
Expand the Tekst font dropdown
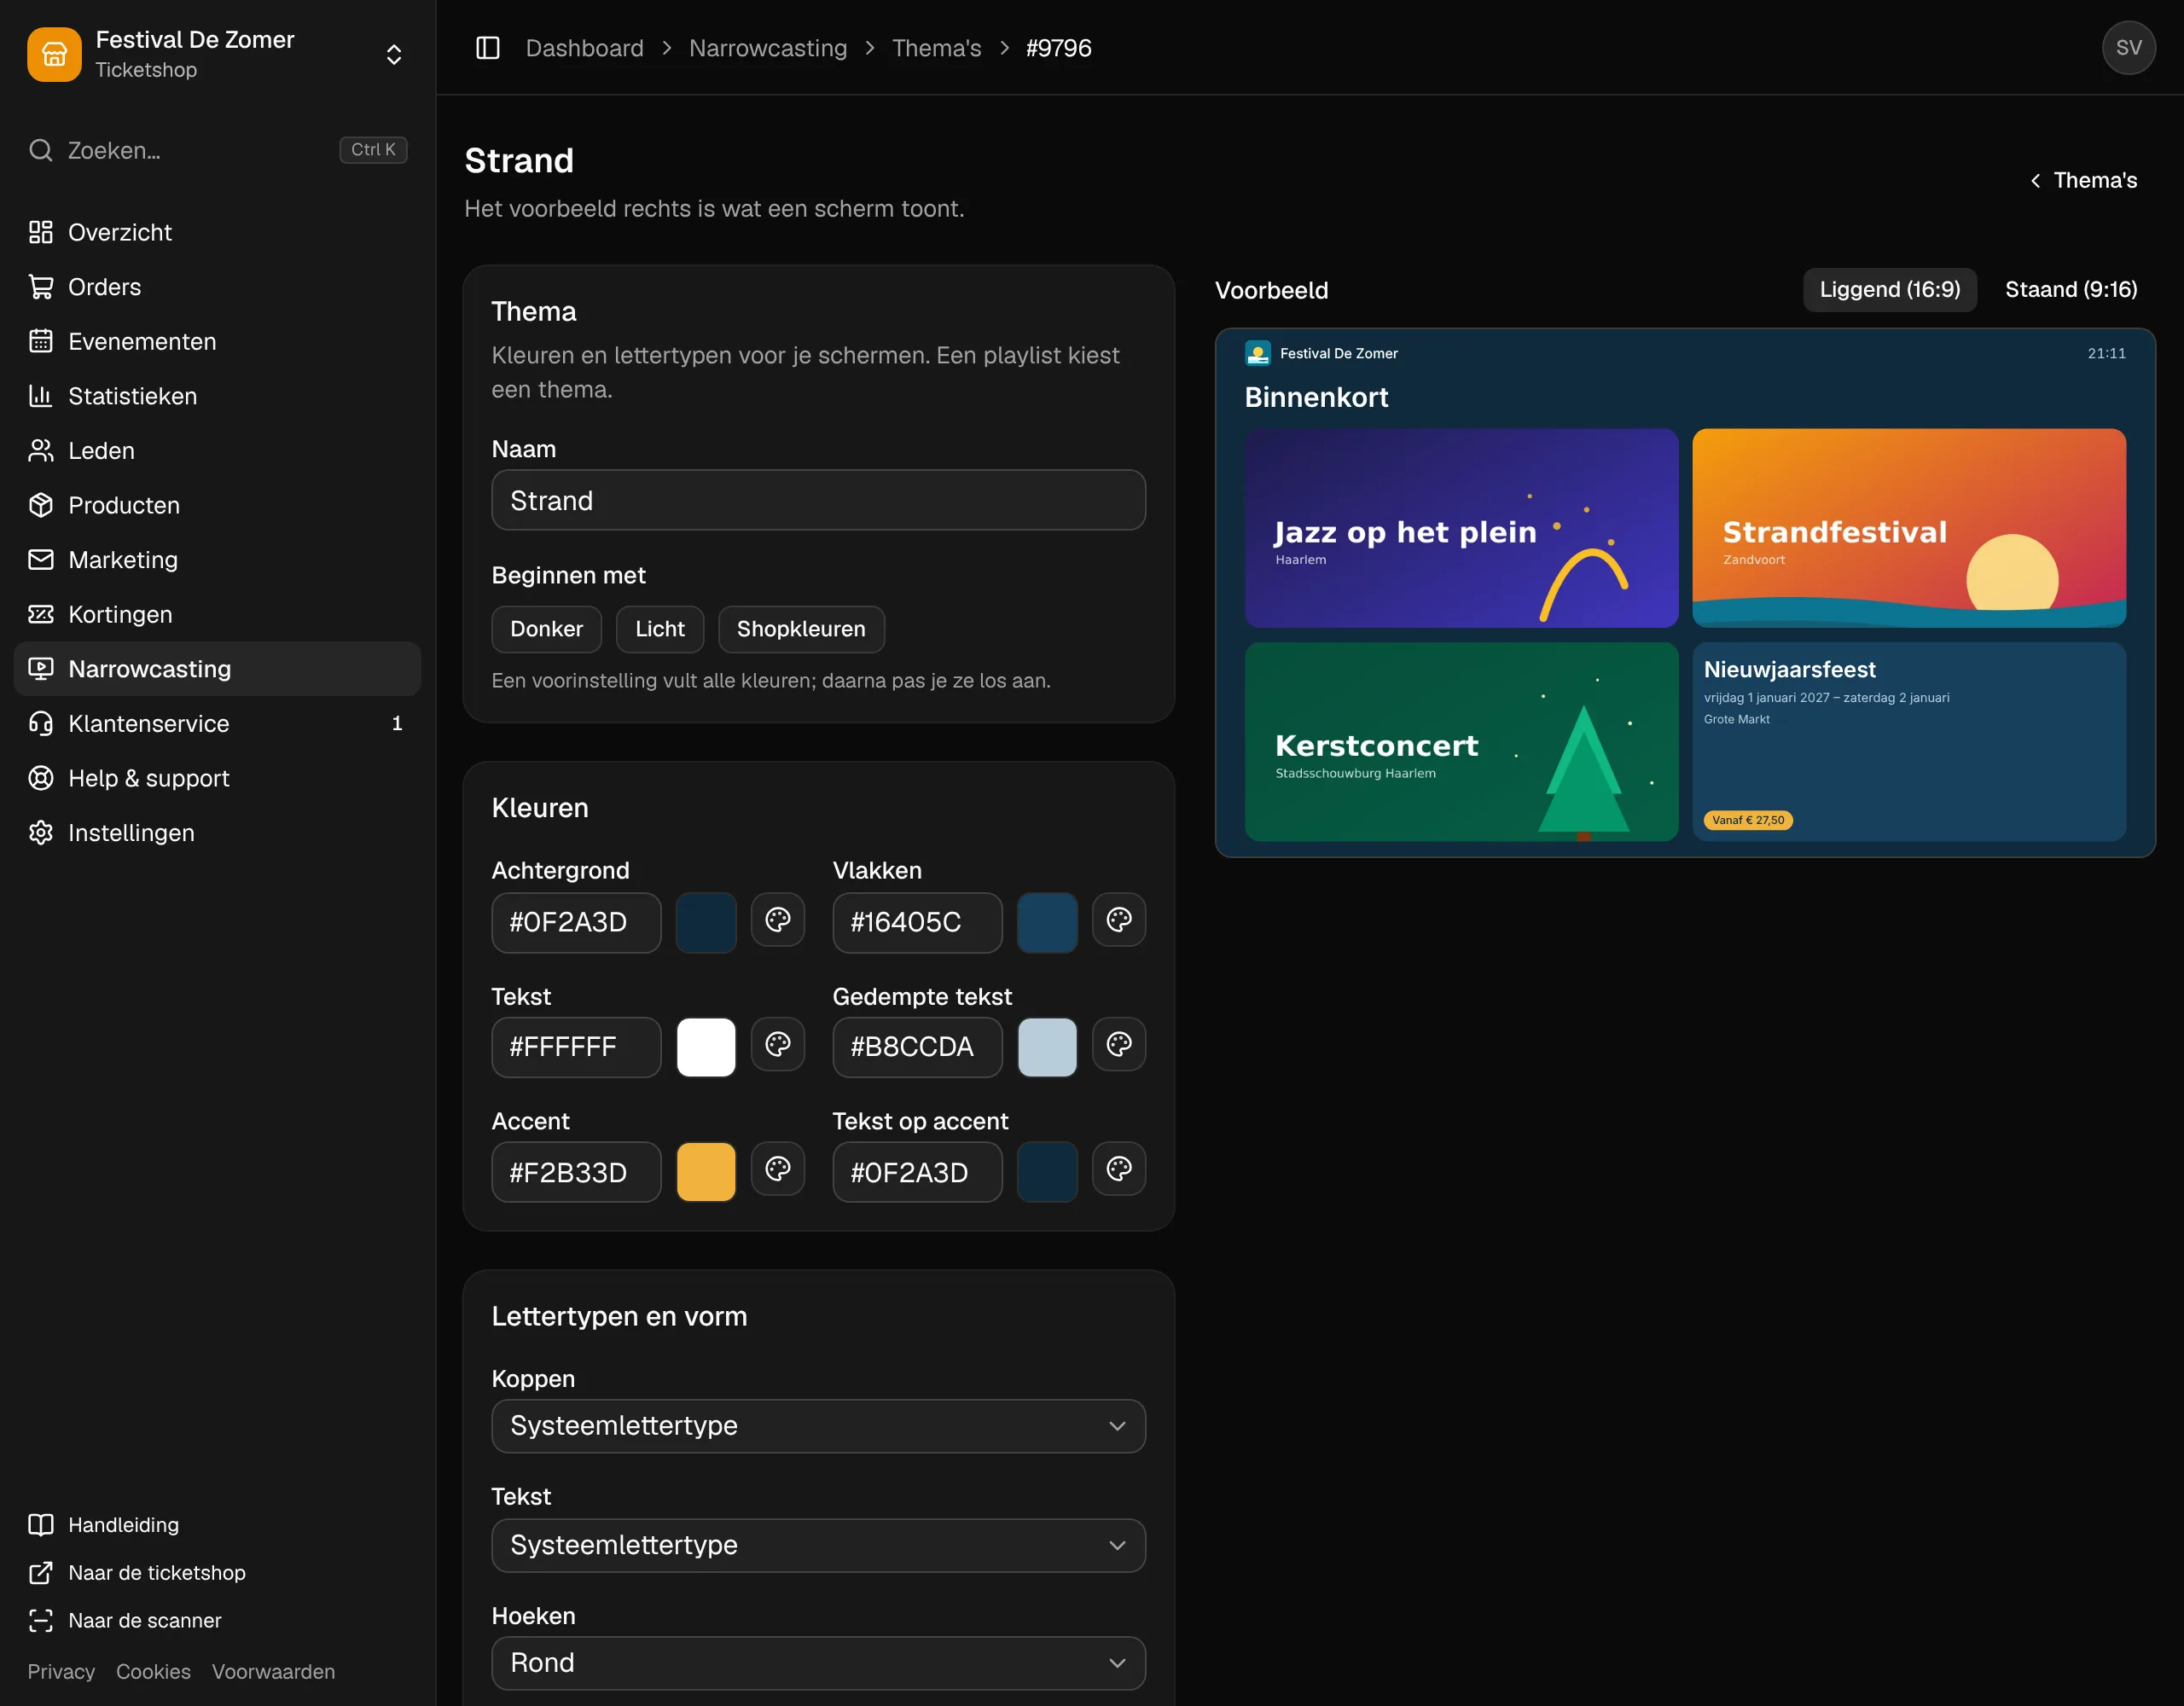[818, 1545]
